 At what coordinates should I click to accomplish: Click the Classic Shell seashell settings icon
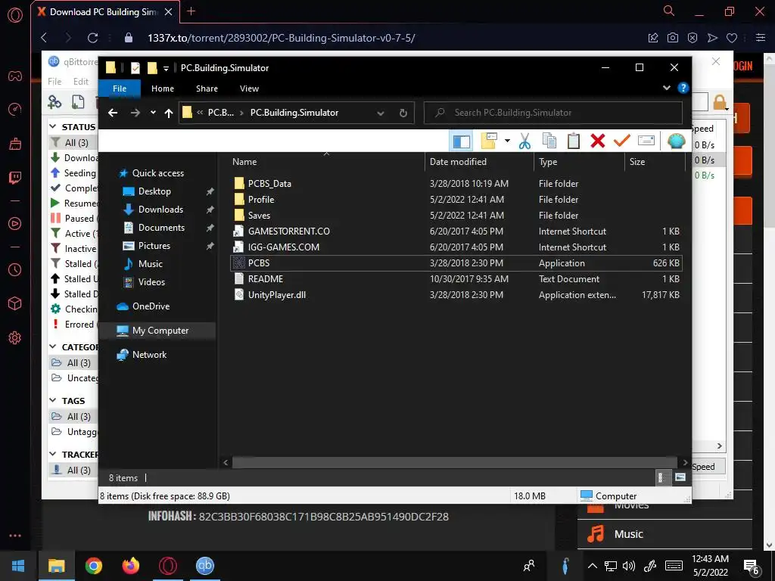coord(676,141)
